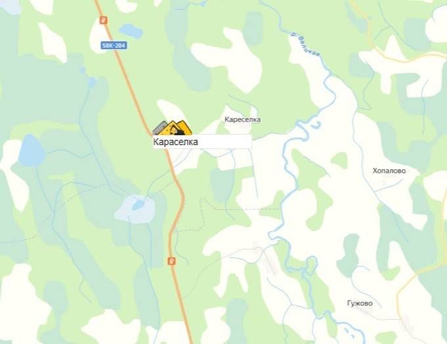Click the small blue pond beside 58К-284 shield
447x344 pixels.
click(x=131, y=30)
